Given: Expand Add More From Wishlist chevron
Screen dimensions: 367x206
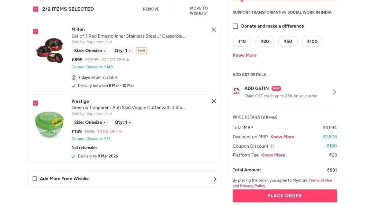Looking at the screenshot, I should pos(215,179).
